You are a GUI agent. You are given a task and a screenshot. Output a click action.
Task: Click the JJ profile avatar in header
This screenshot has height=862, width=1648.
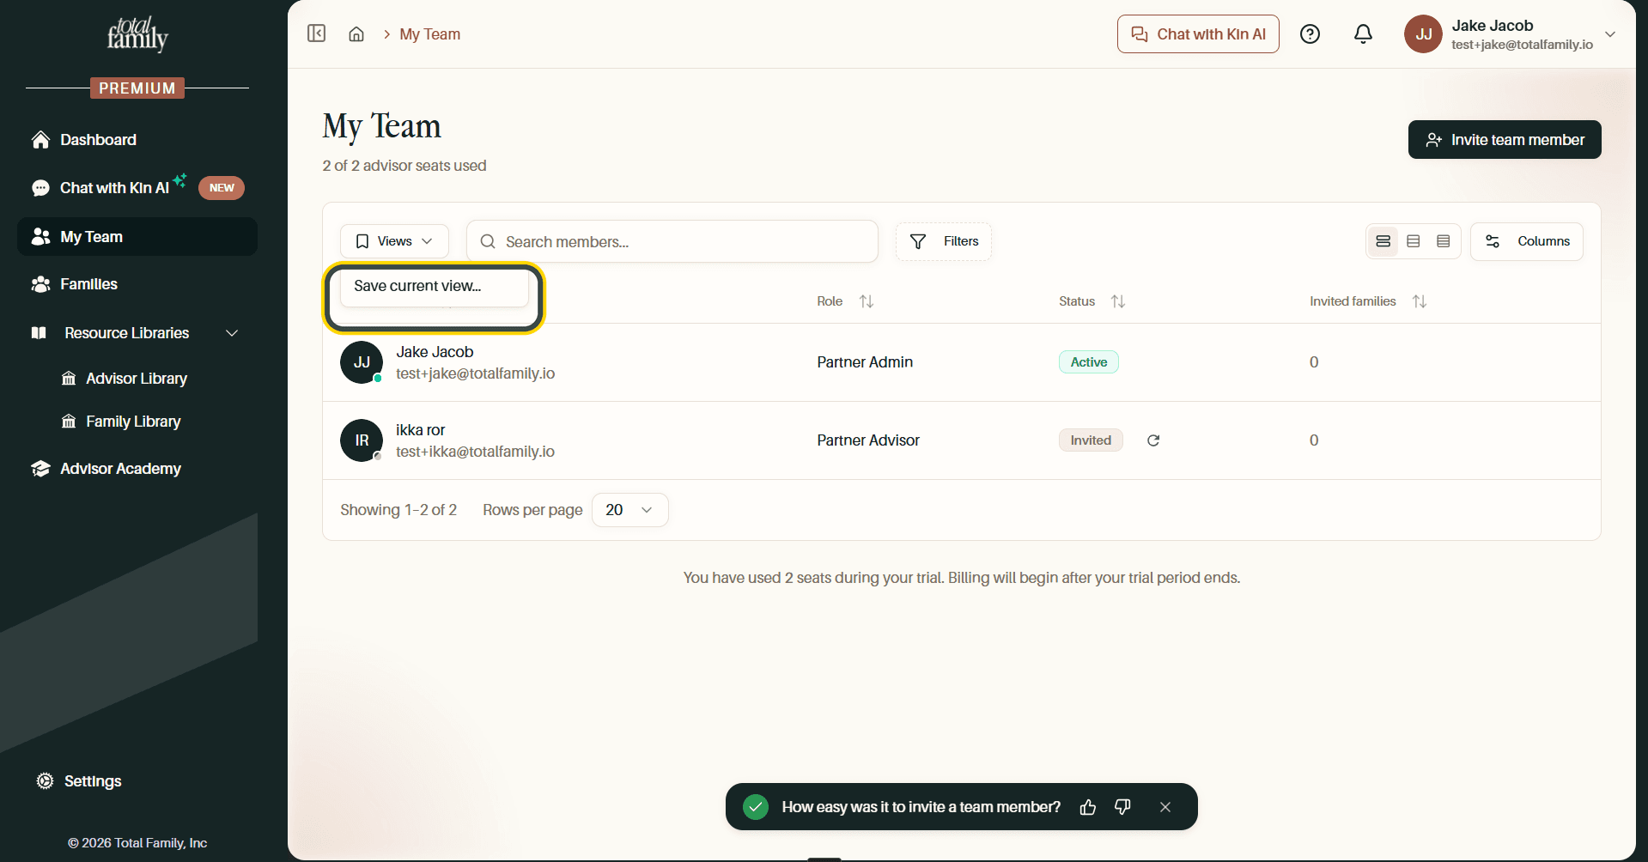coord(1423,34)
